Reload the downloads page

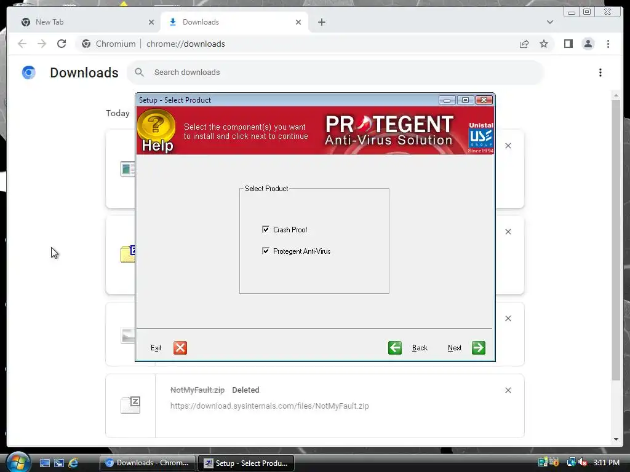(62, 44)
